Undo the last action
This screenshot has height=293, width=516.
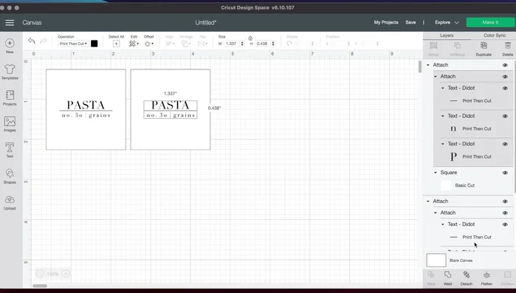click(31, 41)
